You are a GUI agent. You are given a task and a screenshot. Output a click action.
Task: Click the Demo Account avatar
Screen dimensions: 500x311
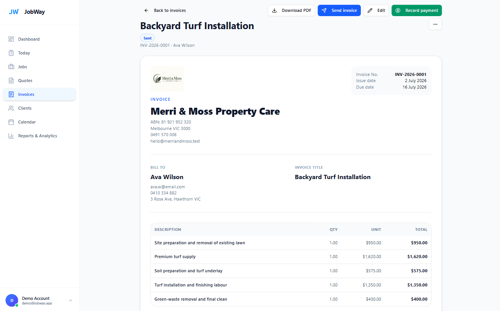(12, 300)
